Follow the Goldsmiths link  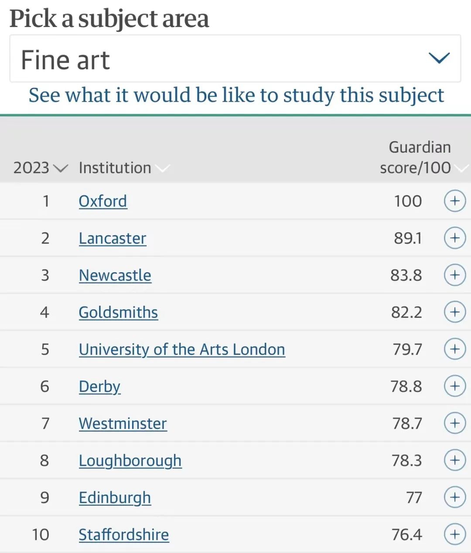(118, 313)
